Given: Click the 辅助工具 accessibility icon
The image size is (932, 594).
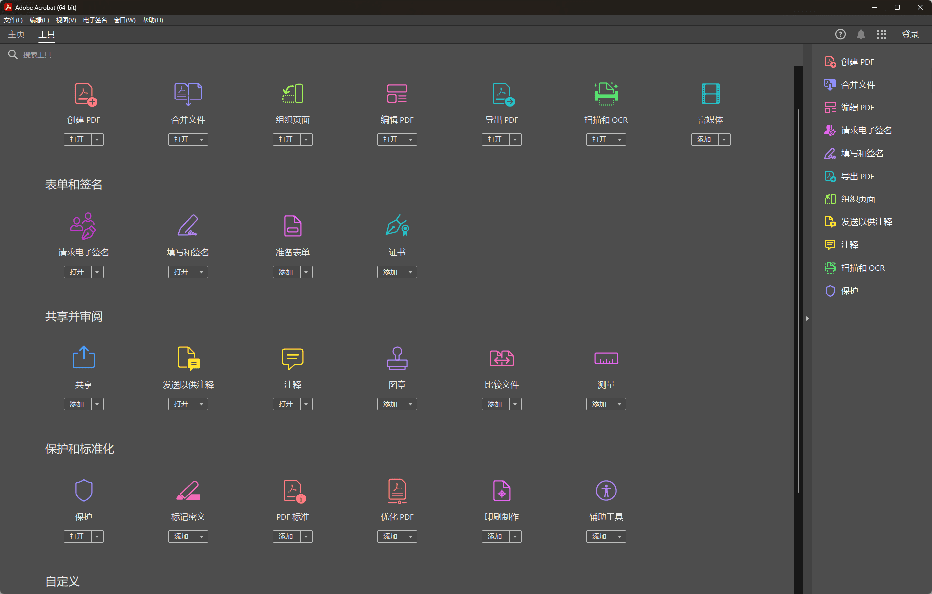Looking at the screenshot, I should pos(606,491).
